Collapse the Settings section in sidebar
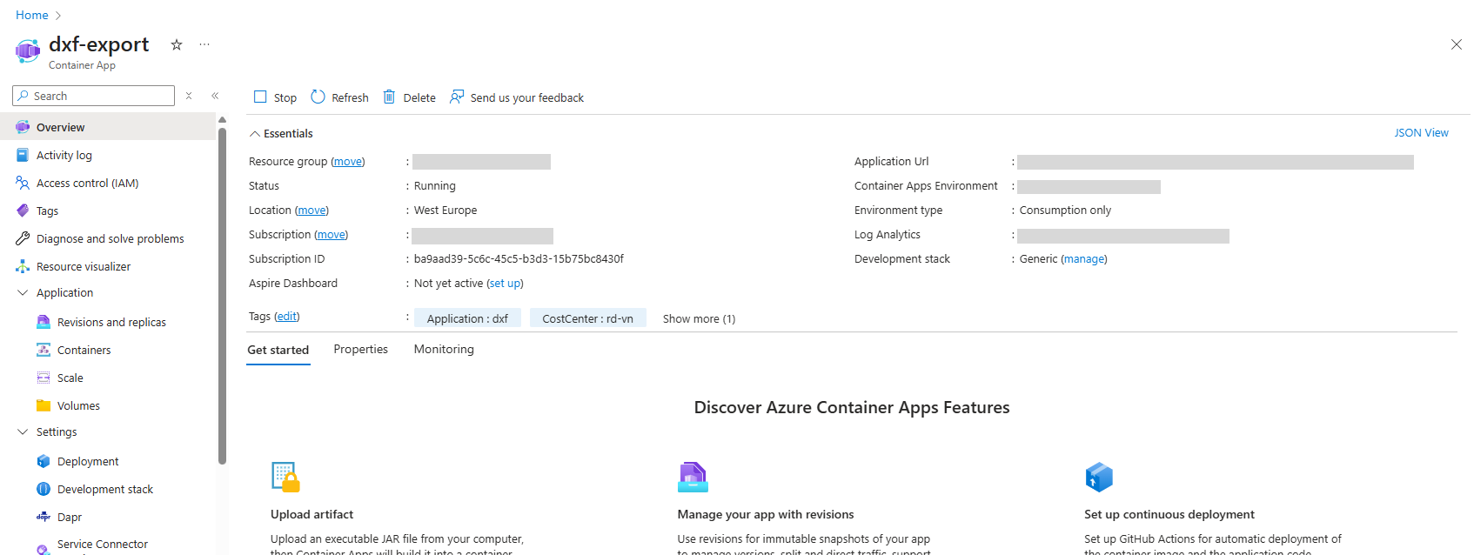This screenshot has width=1474, height=555. (23, 432)
